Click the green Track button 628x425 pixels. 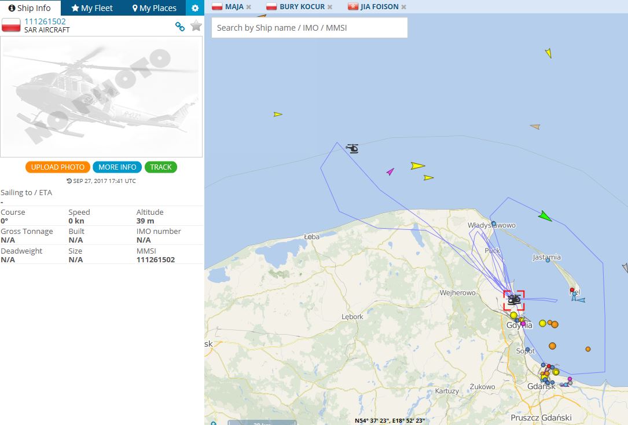point(161,167)
